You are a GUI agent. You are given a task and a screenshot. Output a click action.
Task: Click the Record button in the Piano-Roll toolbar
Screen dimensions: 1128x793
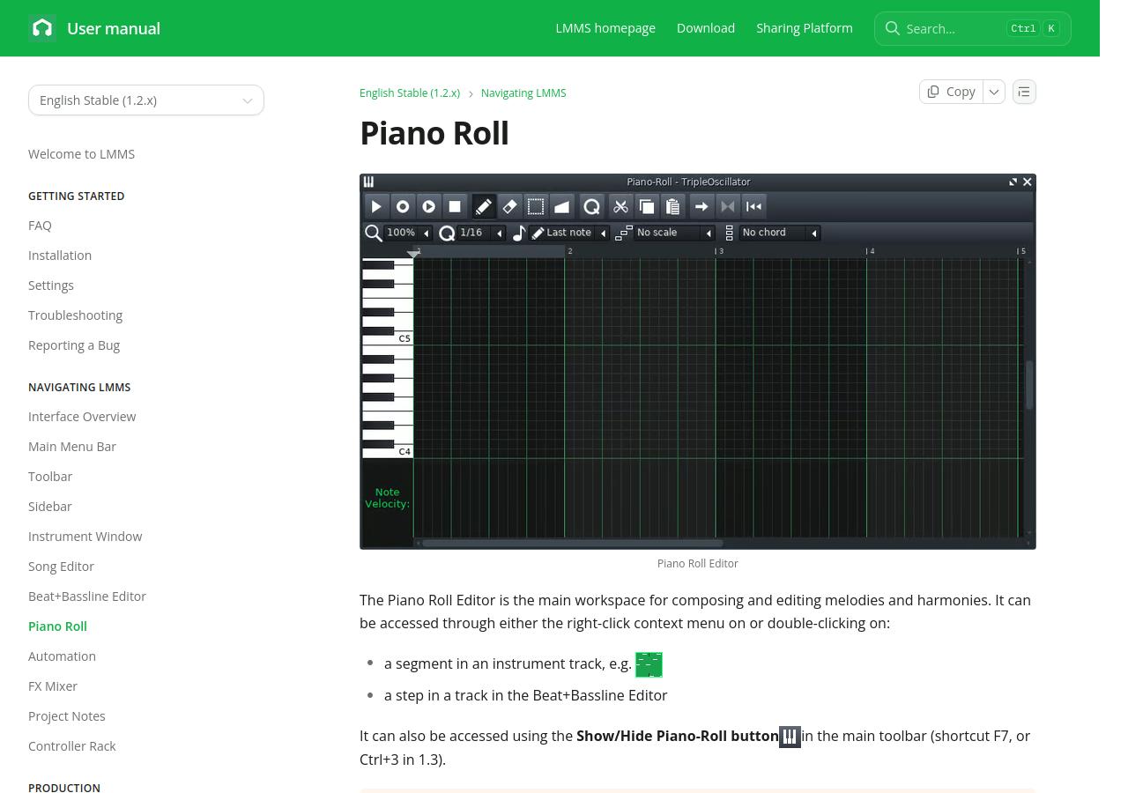403,206
